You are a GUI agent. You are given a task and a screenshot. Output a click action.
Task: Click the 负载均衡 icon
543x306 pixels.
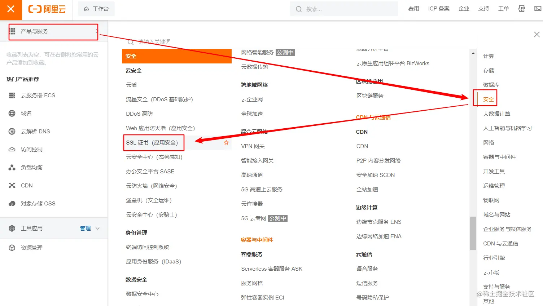click(x=12, y=167)
